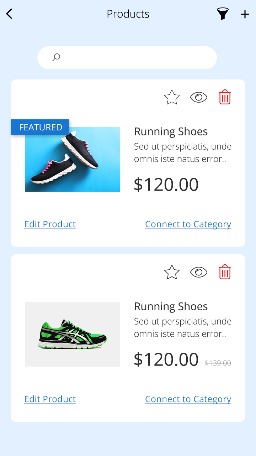Viewport: 256px width, 456px height.
Task: Select the first Running Shoes title
Action: (x=171, y=131)
